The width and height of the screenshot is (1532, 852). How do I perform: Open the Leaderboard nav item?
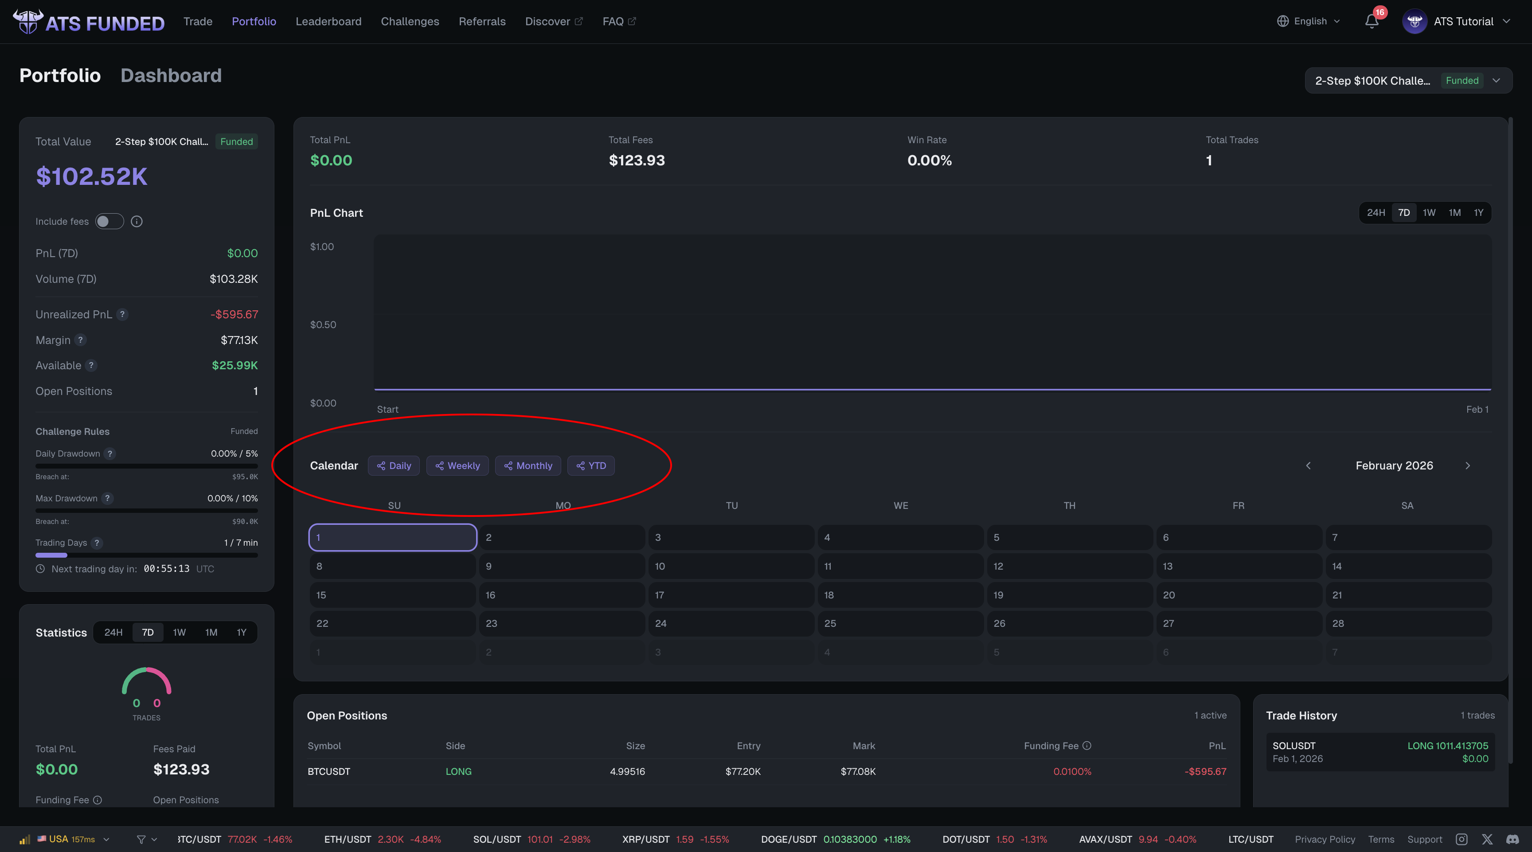point(328,21)
